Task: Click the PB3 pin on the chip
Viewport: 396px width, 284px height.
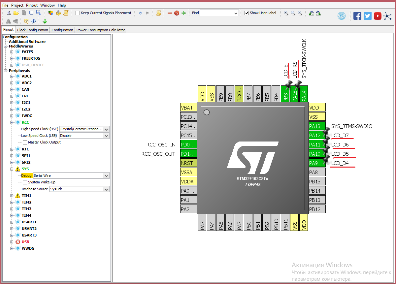Action: [286, 94]
